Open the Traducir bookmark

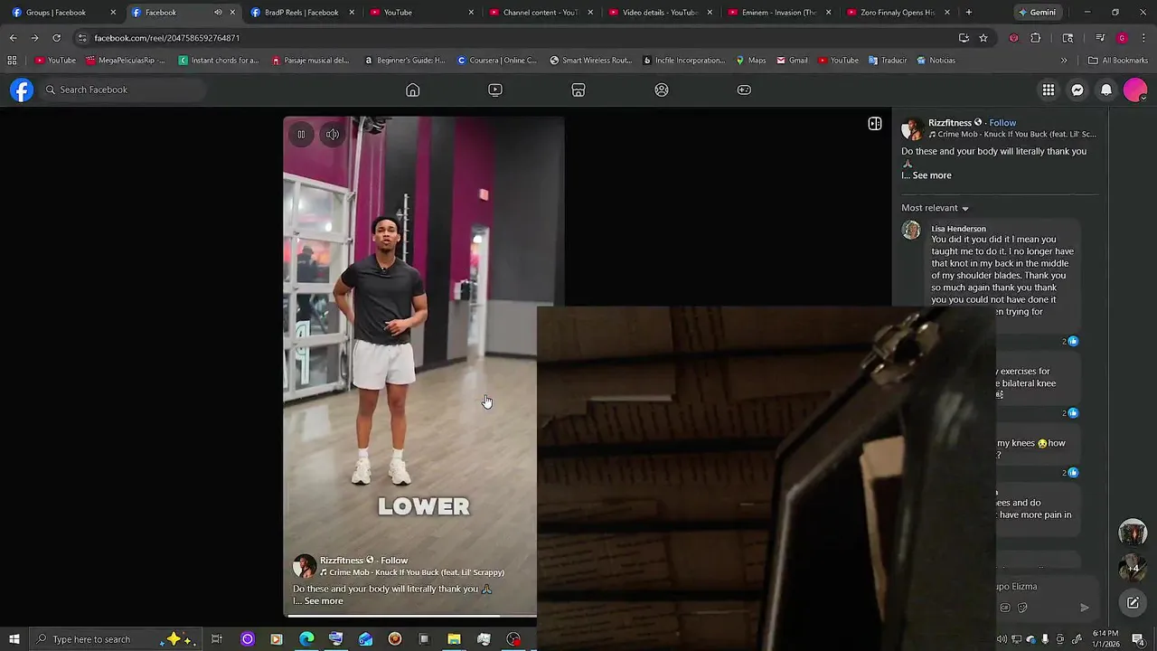click(x=888, y=61)
